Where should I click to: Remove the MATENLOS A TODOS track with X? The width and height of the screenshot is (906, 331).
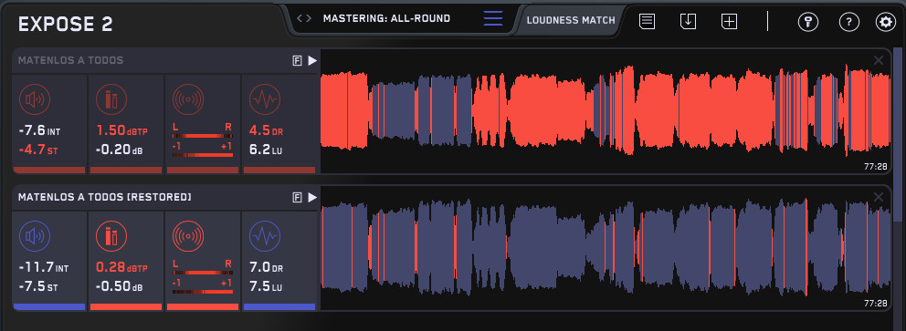click(879, 60)
